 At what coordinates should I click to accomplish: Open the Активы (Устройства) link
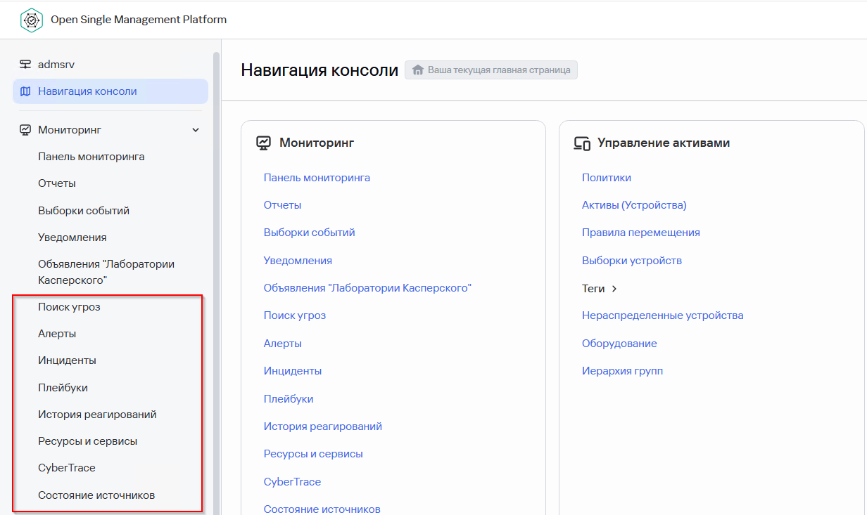634,205
